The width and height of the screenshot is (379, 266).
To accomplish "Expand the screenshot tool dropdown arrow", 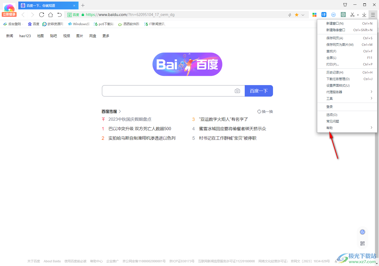I will click(358, 15).
